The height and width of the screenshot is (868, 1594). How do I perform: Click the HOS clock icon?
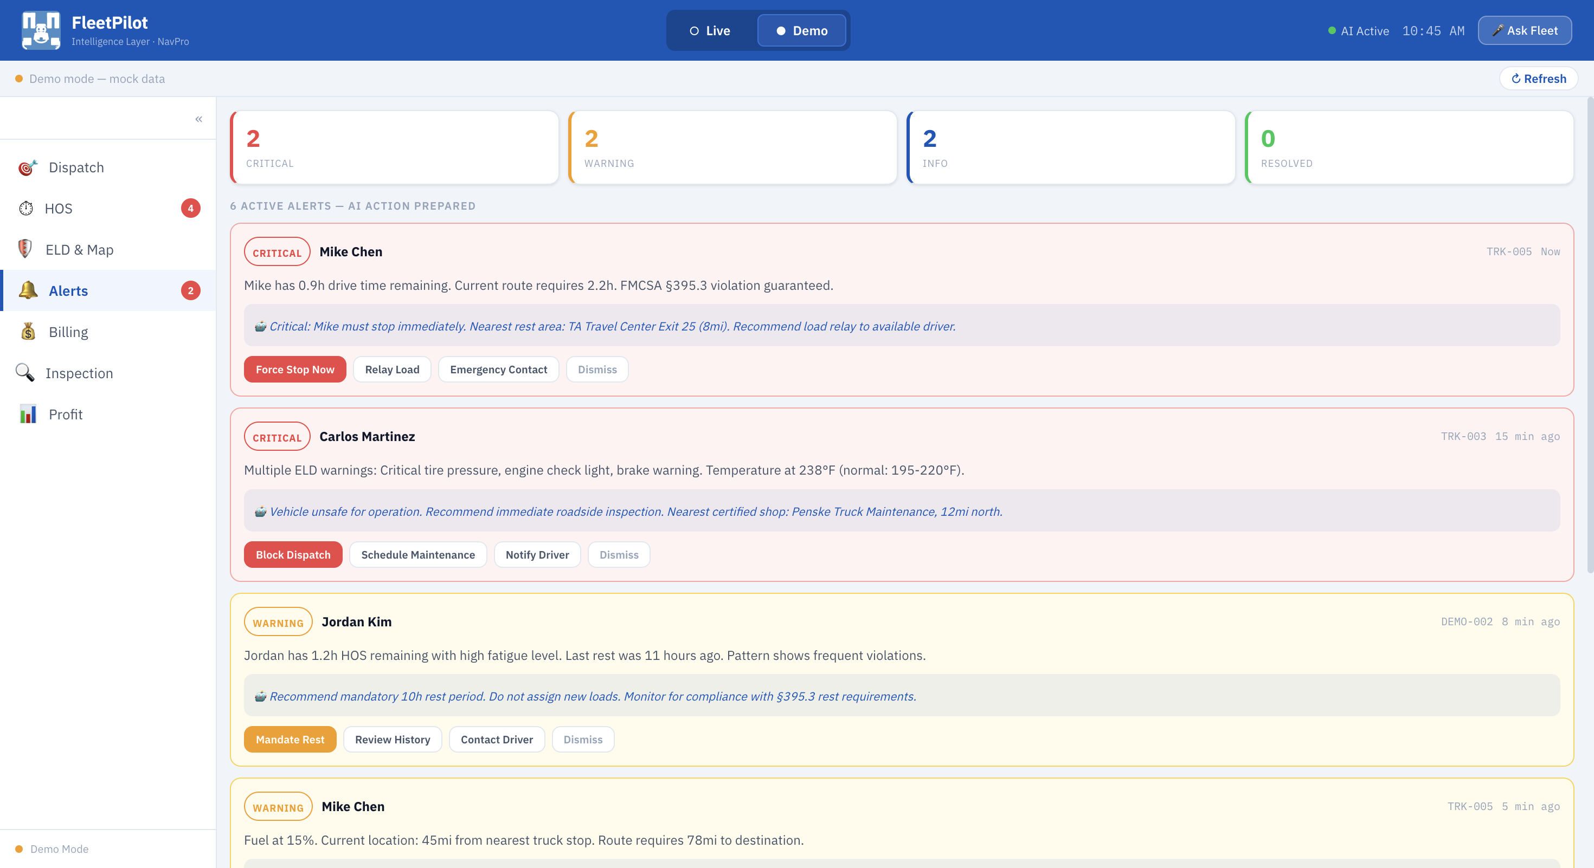[x=26, y=209]
